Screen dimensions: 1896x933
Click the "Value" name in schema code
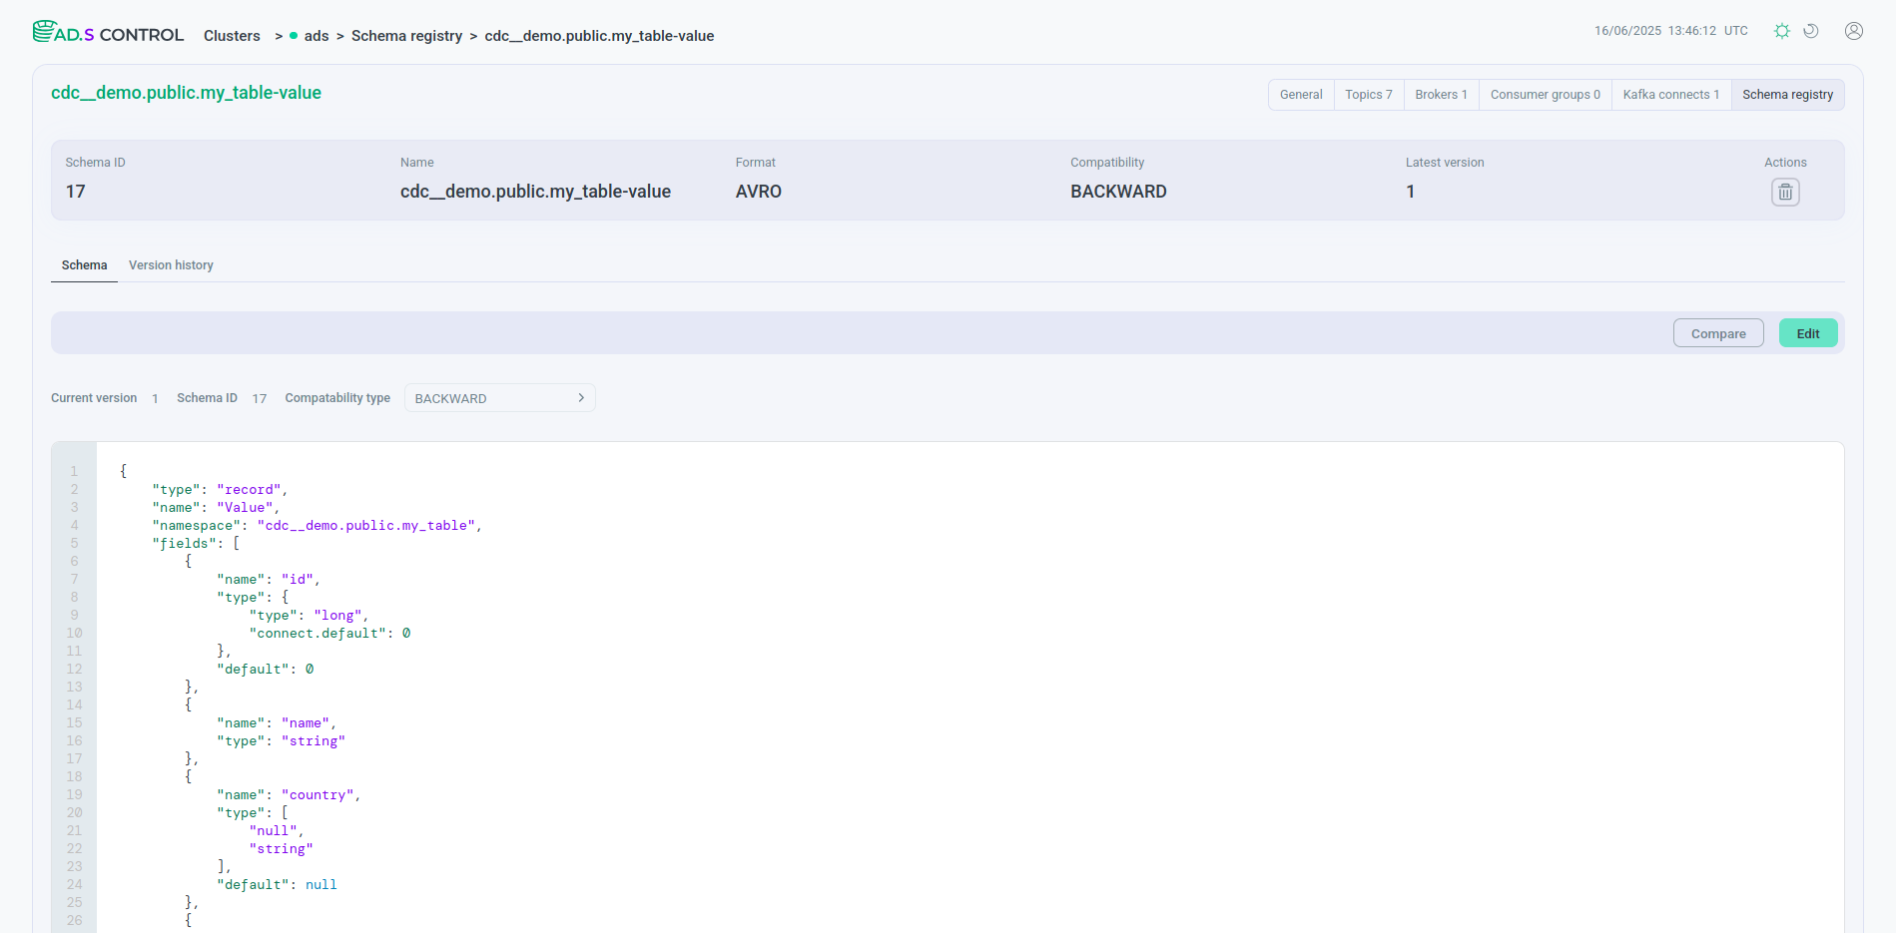tap(245, 508)
